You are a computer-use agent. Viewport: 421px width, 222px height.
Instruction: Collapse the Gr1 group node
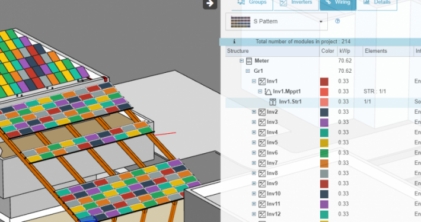(x=248, y=71)
